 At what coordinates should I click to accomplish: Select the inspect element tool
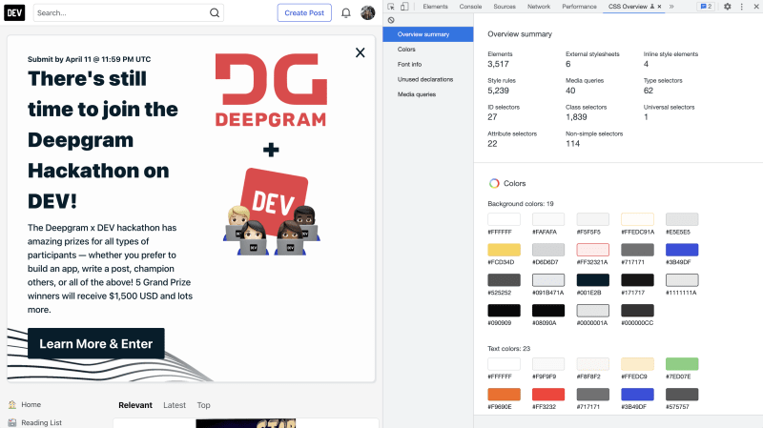click(x=391, y=7)
